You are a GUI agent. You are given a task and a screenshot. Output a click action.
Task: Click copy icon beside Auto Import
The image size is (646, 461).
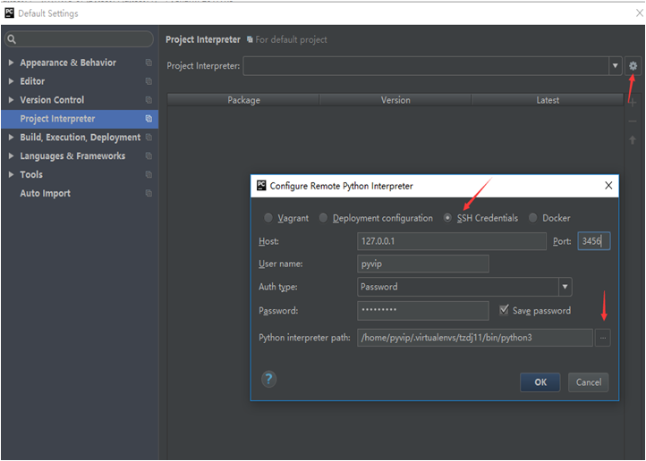[x=149, y=193]
